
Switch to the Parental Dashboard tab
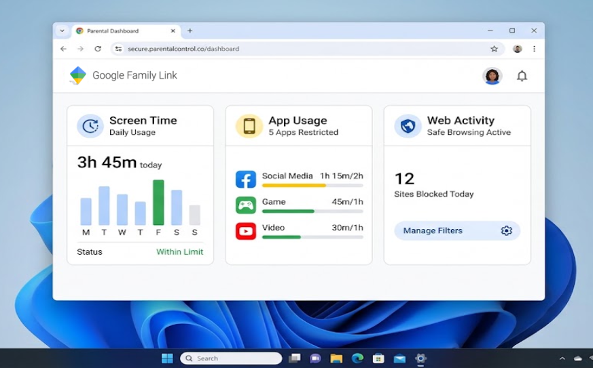tap(126, 31)
